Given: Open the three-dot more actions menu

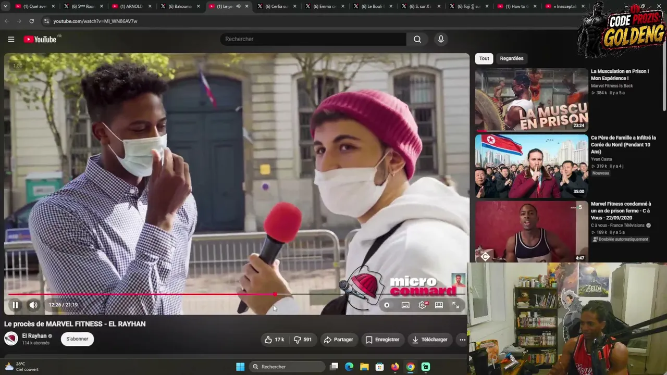Looking at the screenshot, I should click(462, 340).
